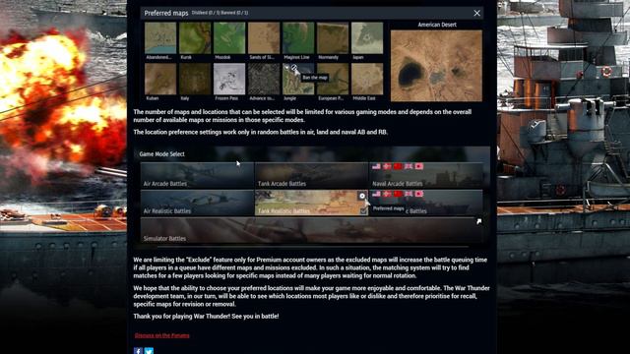Close the Preferred maps panel
Image resolution: width=630 pixels, height=354 pixels.
tap(476, 13)
